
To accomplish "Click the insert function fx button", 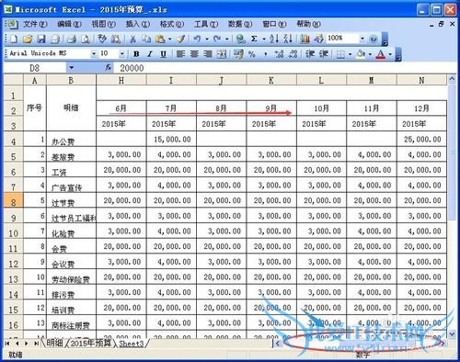I will pyautogui.click(x=109, y=68).
